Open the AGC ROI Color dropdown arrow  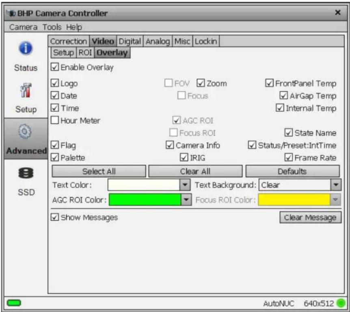pos(186,199)
